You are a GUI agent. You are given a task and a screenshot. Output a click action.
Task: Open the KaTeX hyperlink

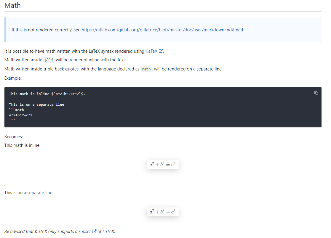[151, 51]
